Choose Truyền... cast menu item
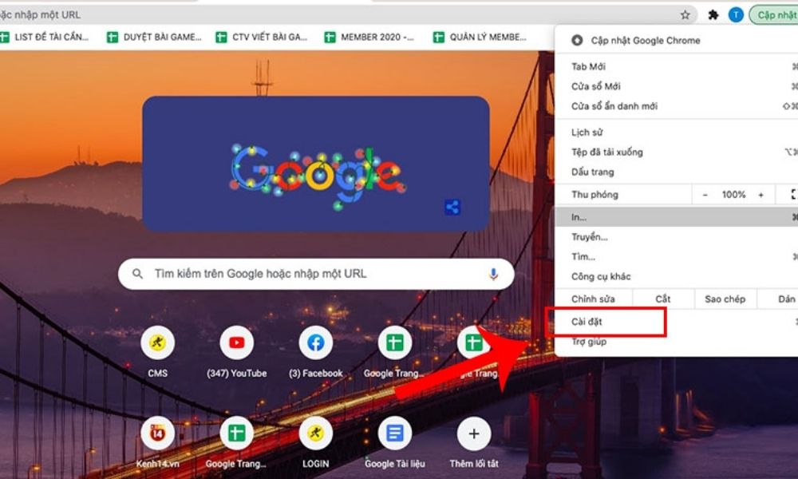Screen dimensions: 798x479 (677, 236)
